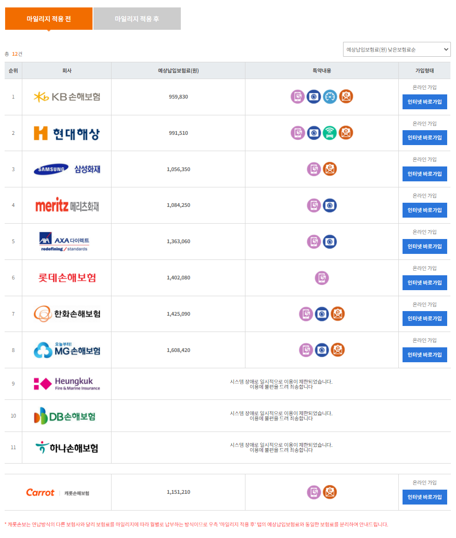Click 인터넷 바로가입 for 현대해상
This screenshot has width=456, height=538.
pos(424,138)
